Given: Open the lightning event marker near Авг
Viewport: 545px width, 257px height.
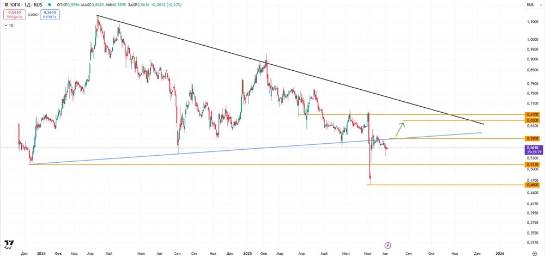Looking at the screenshot, I should click(388, 245).
